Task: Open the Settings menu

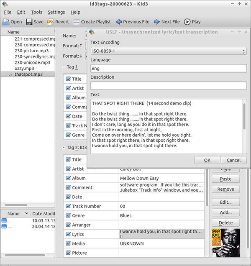Action: (56, 12)
